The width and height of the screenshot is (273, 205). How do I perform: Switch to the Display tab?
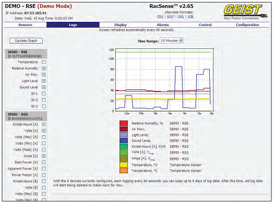click(121, 25)
